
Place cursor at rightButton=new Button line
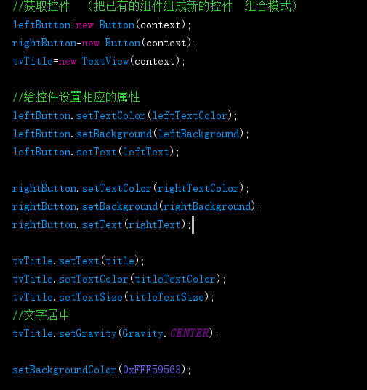click(105, 44)
